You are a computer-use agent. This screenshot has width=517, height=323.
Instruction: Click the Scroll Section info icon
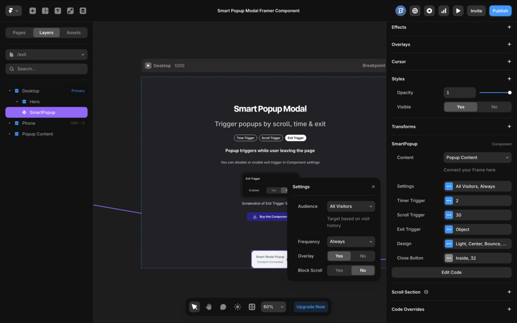(x=426, y=292)
